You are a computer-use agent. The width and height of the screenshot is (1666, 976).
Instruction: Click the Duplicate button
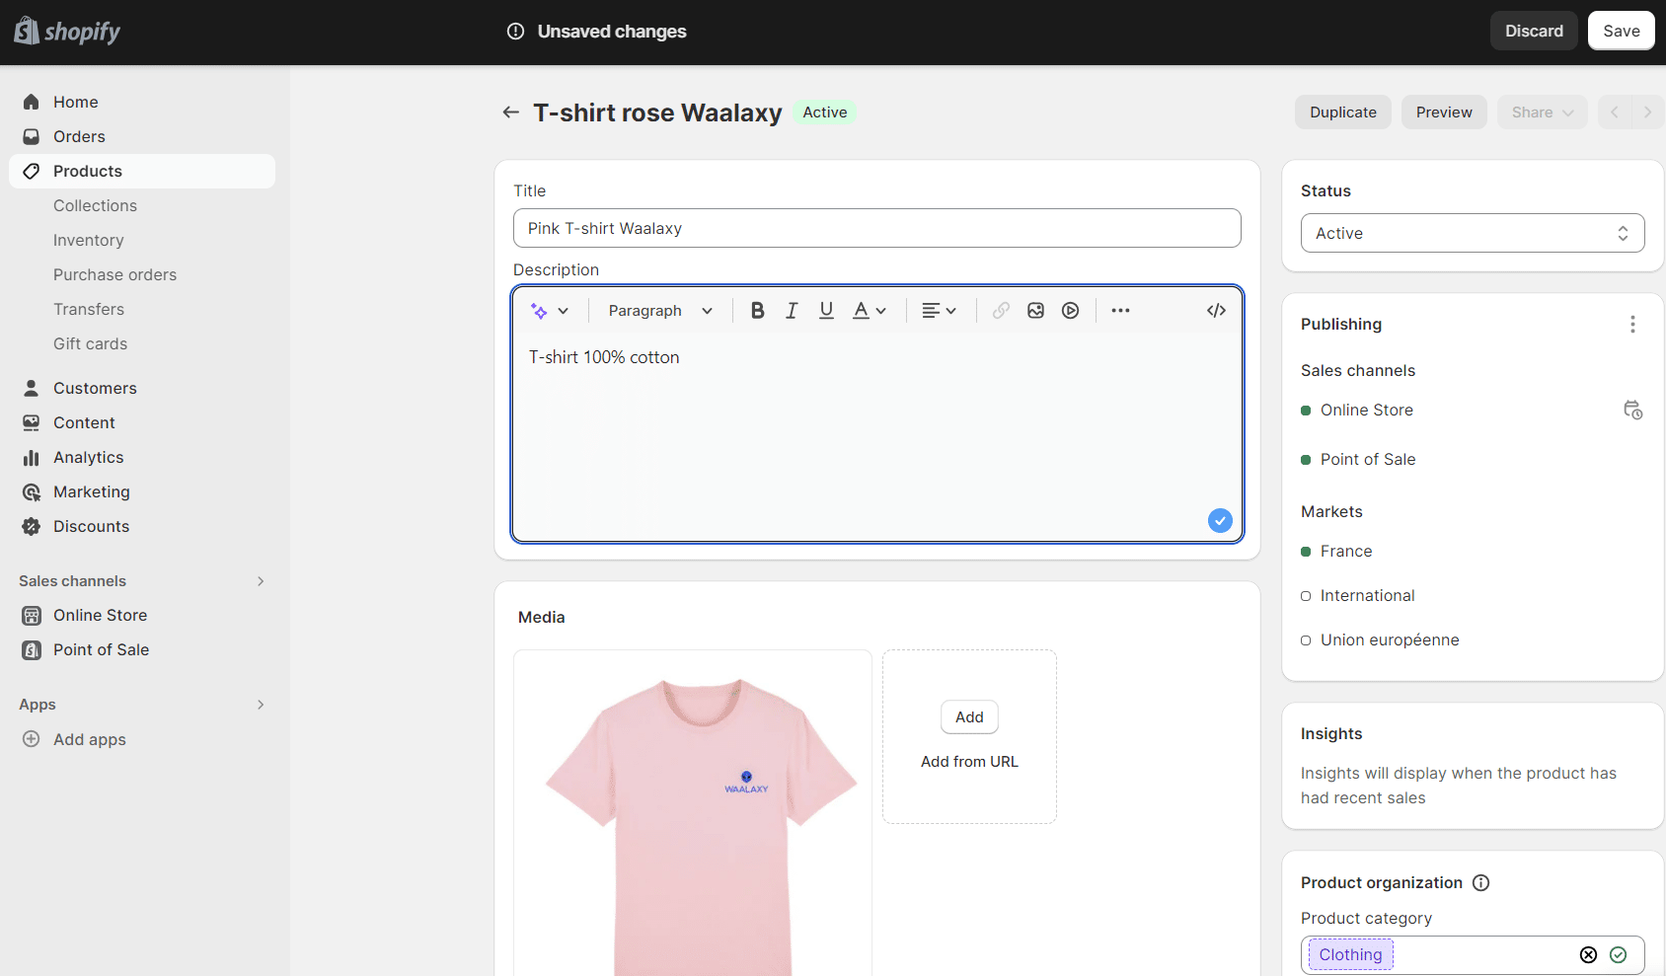(1342, 113)
